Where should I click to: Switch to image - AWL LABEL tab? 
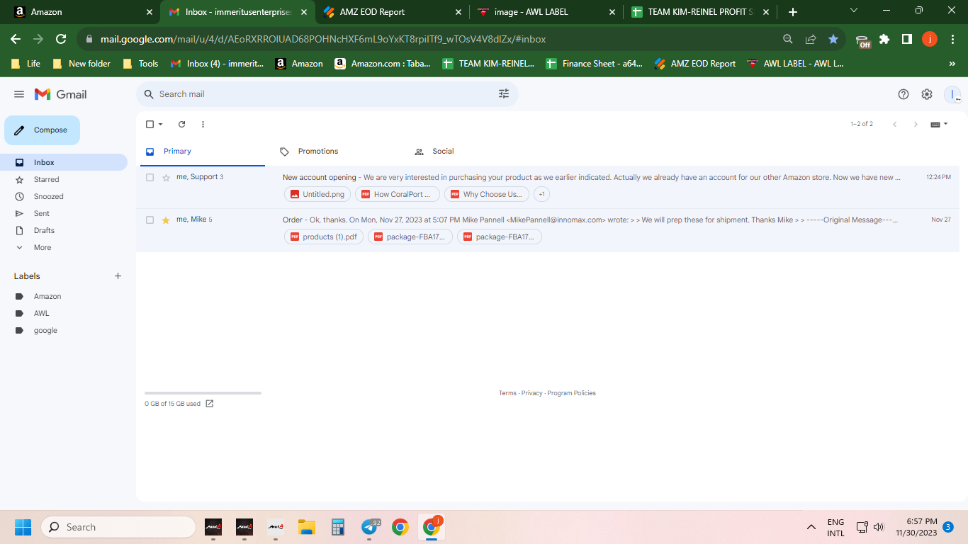546,12
